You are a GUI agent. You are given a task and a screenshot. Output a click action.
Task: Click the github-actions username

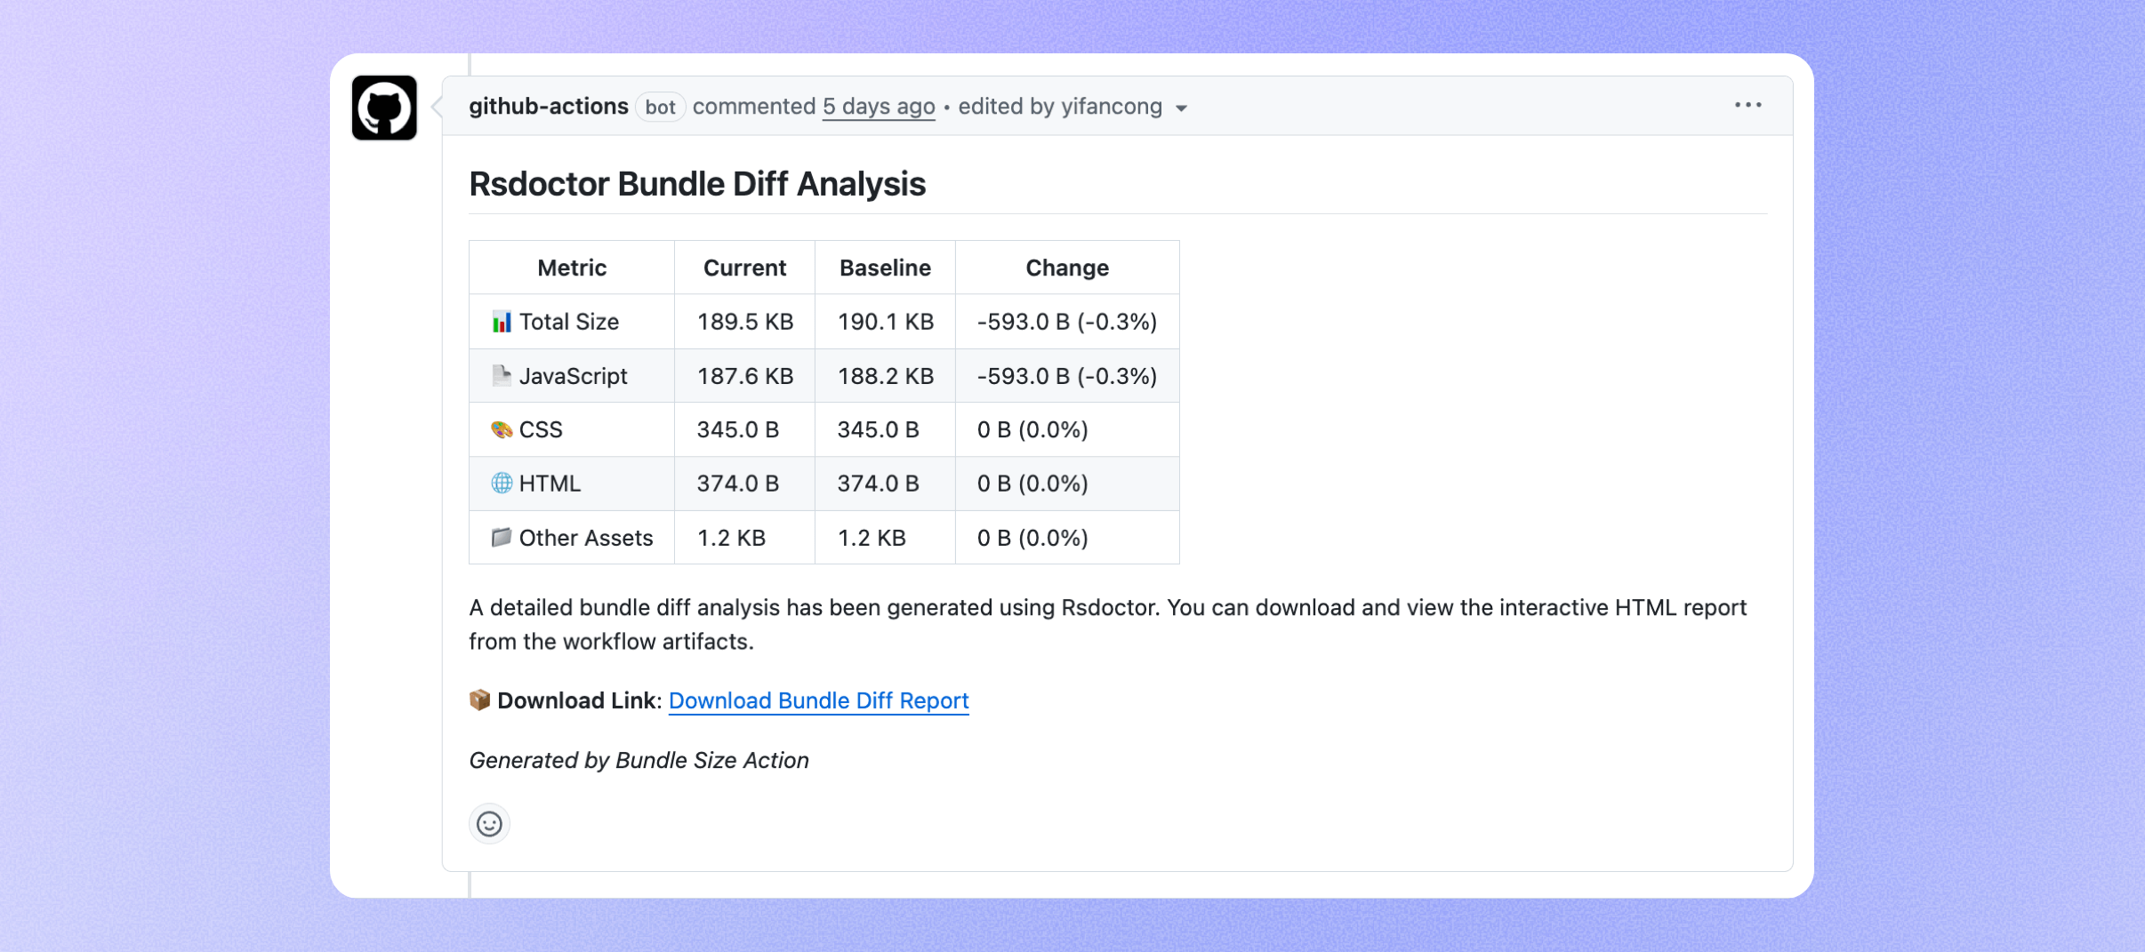pos(549,105)
